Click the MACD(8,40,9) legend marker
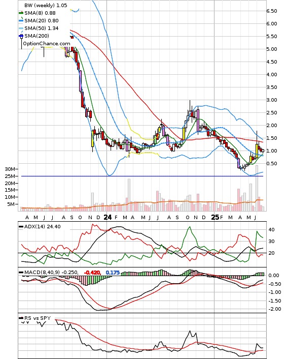Viewport: 287px width, 359px height. (x=21, y=273)
